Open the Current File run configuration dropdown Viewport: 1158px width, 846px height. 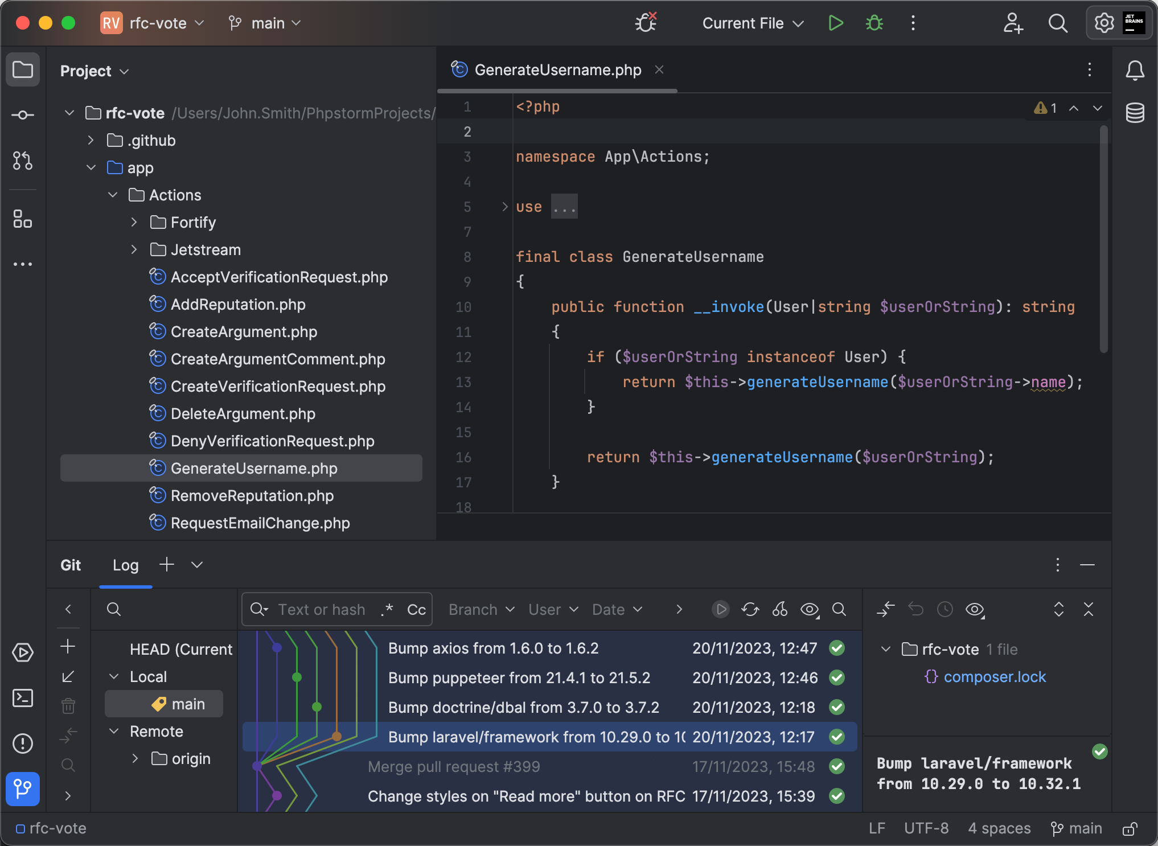(752, 23)
